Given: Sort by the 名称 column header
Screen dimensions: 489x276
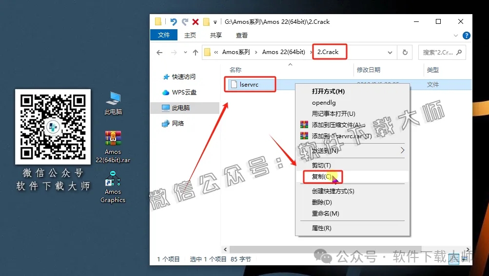Looking at the screenshot, I should [x=235, y=70].
